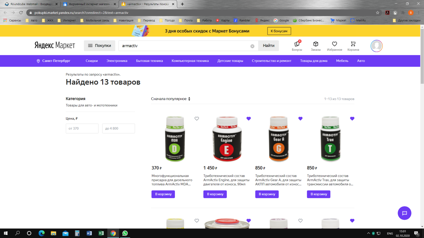Image resolution: width=424 pixels, height=238 pixels.
Task: Toggle favorite heart on second-row third product
Action: click(x=300, y=221)
